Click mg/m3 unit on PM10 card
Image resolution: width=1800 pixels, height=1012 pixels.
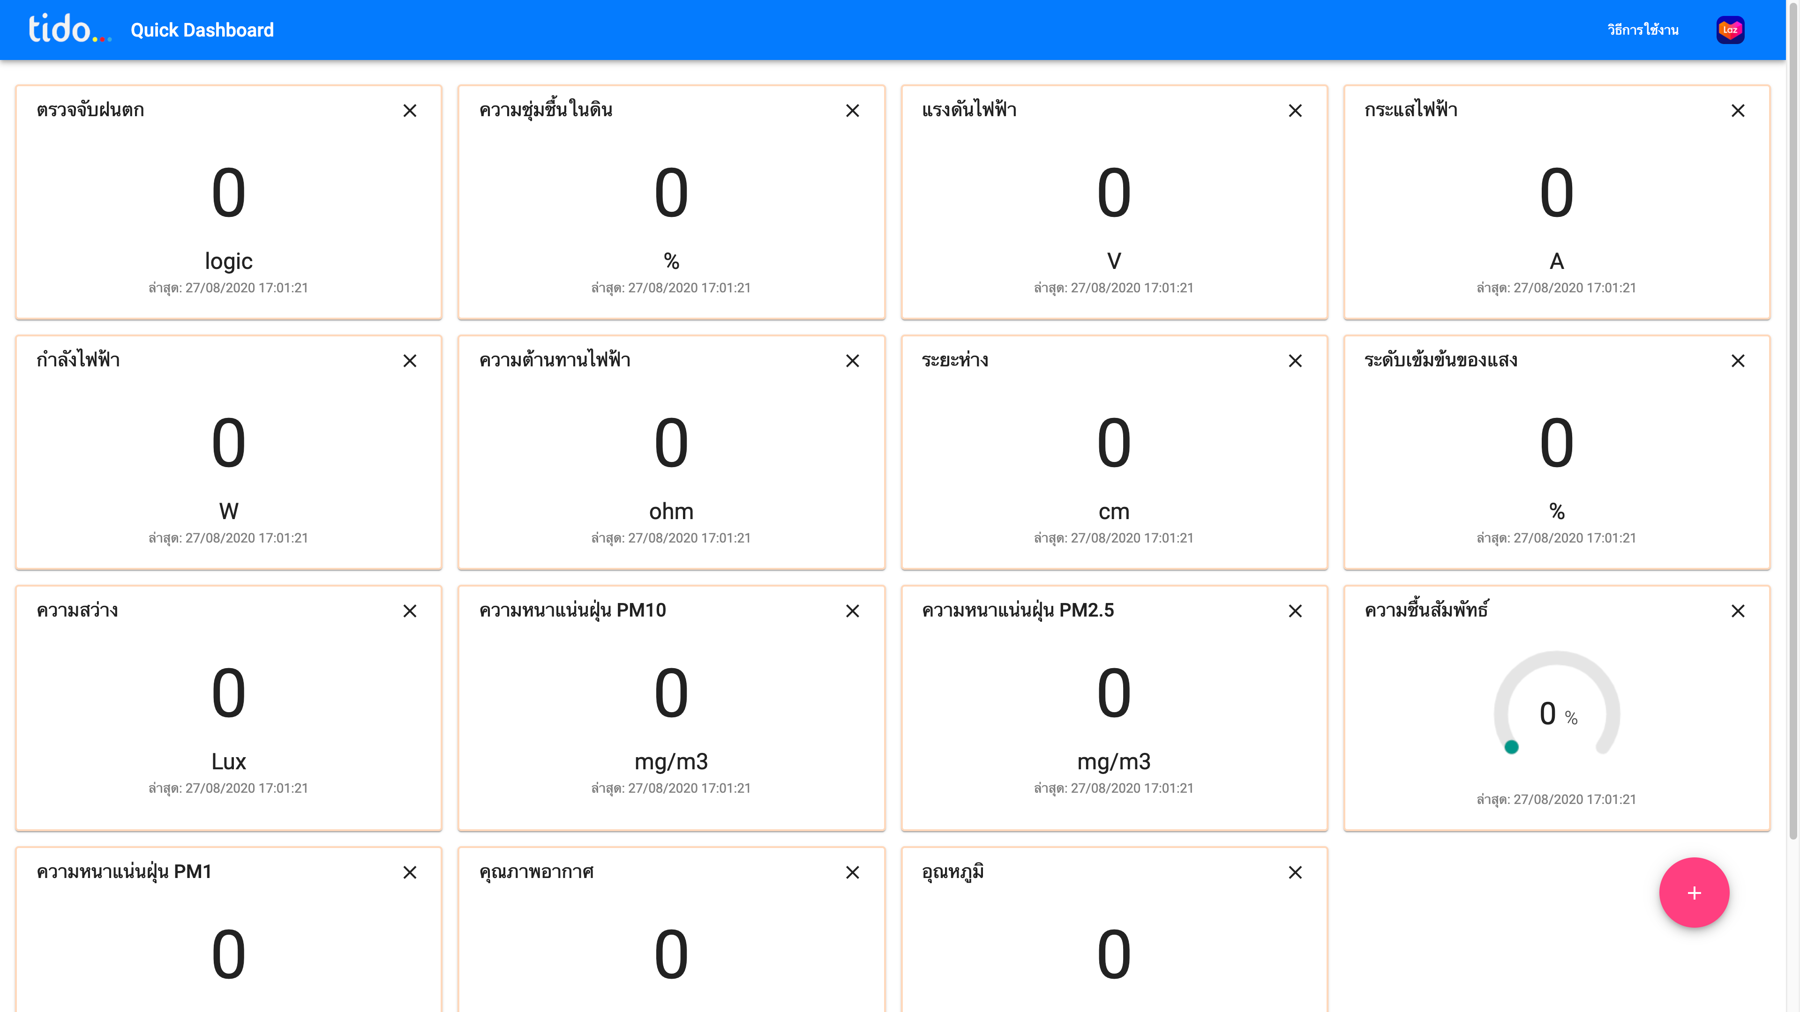pyautogui.click(x=671, y=762)
